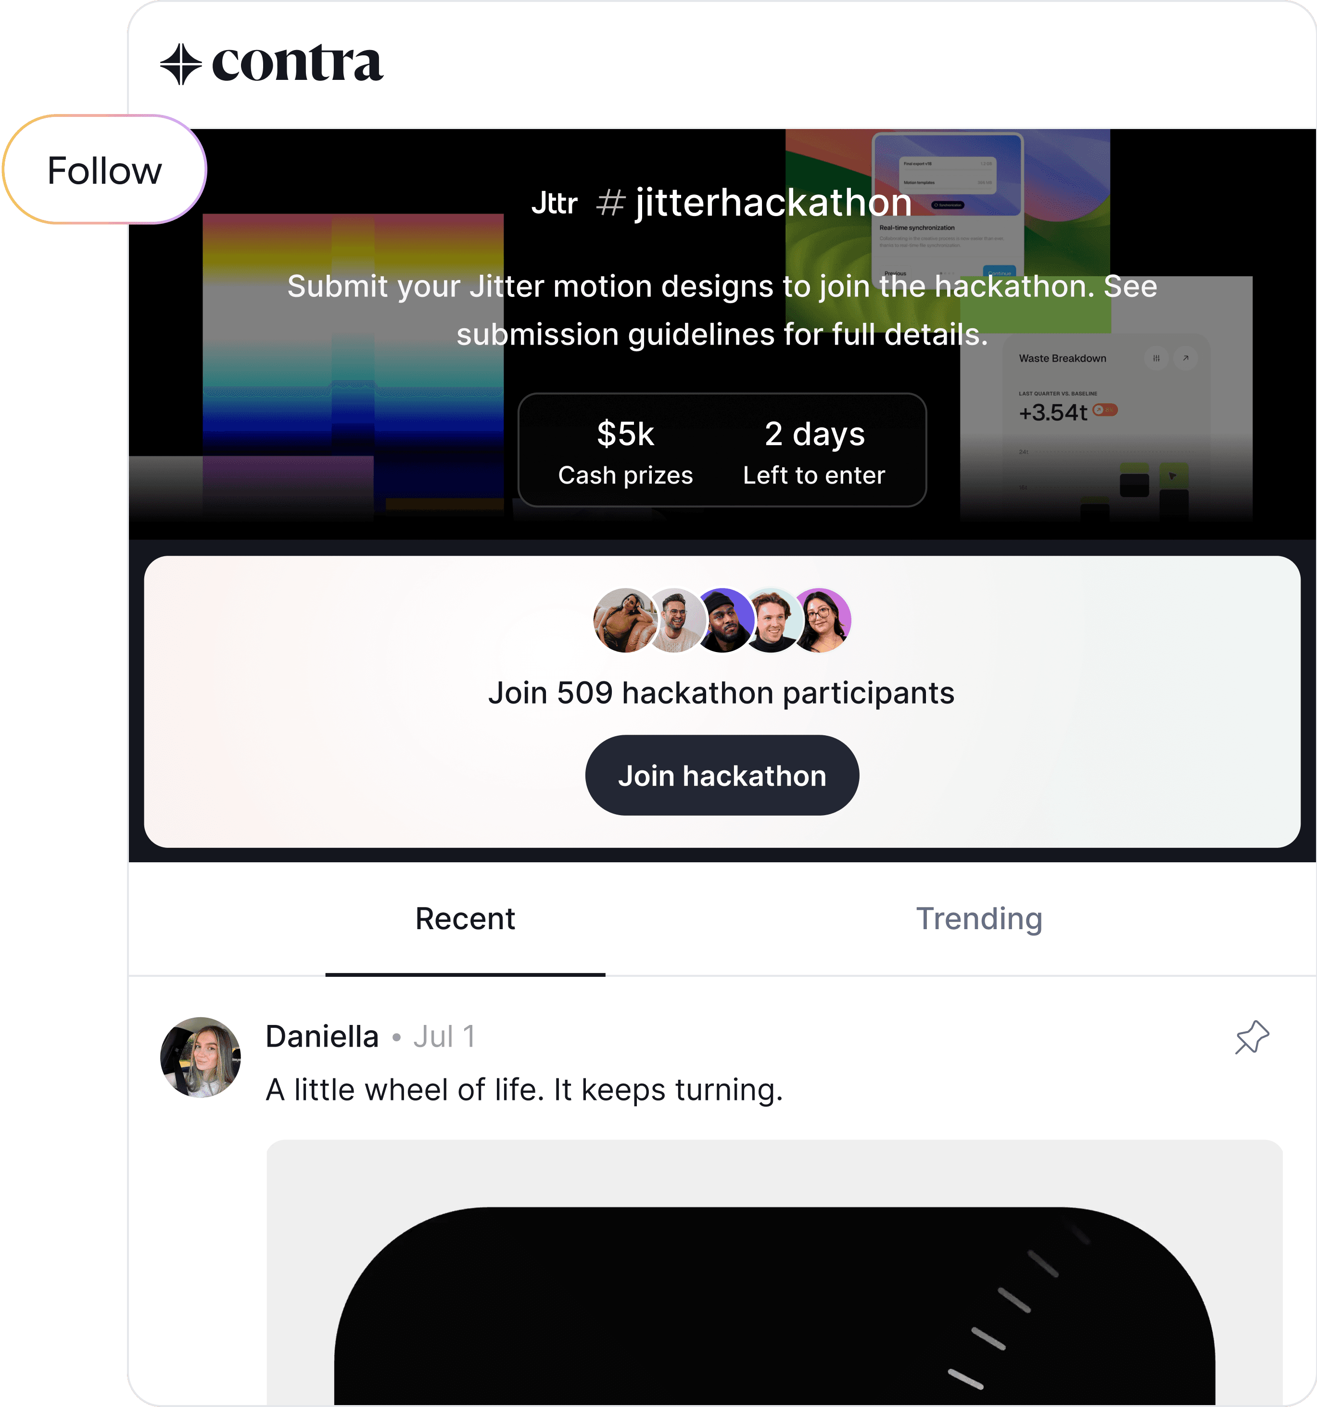Image resolution: width=1317 pixels, height=1407 pixels.
Task: Pin Daniella's post with pin icon
Action: [x=1251, y=1037]
